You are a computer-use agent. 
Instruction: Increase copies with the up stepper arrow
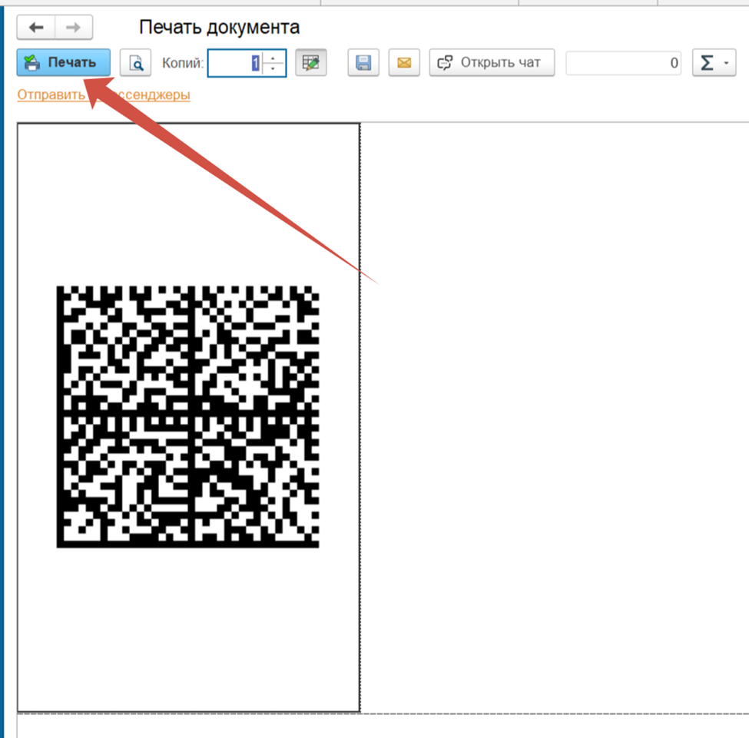(274, 58)
